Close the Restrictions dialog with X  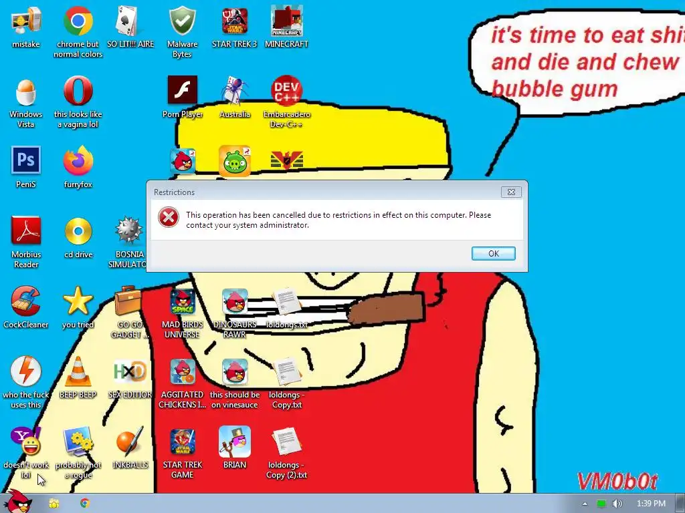pos(511,192)
